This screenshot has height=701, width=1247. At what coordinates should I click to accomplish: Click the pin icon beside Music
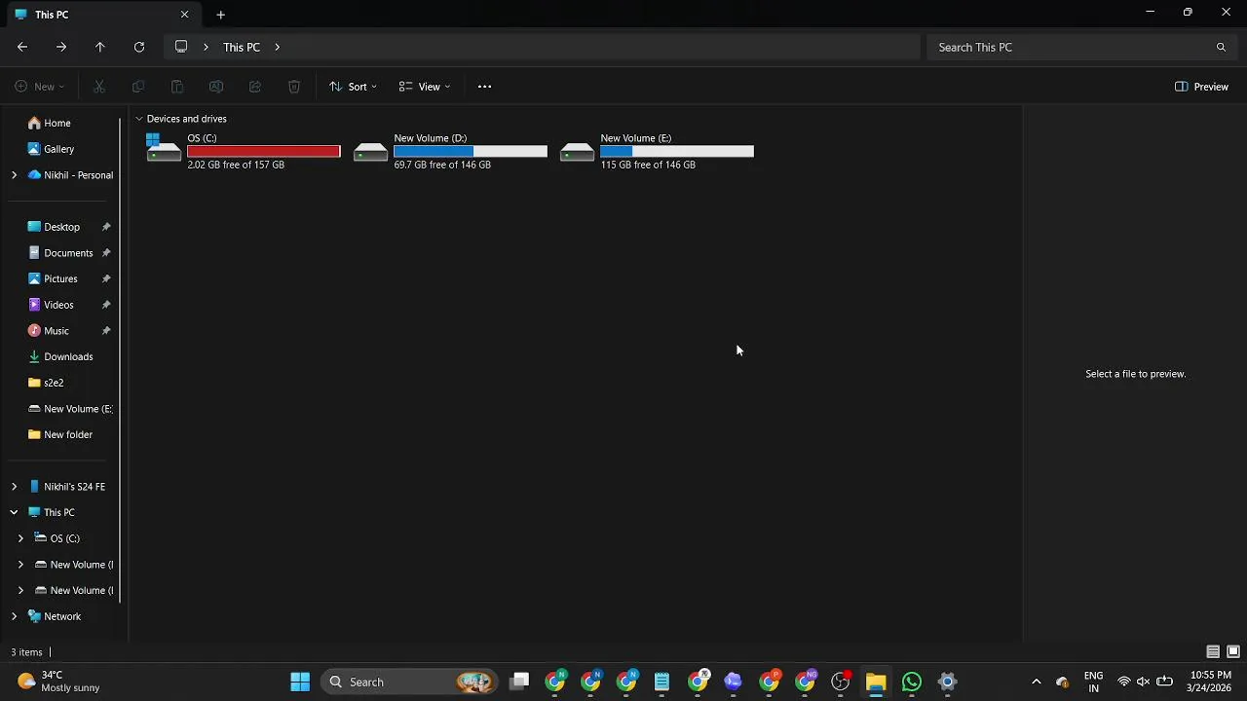pos(106,331)
